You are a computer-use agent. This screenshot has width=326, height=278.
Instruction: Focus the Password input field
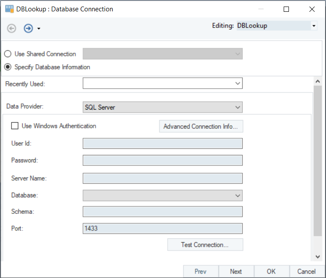[162, 161]
